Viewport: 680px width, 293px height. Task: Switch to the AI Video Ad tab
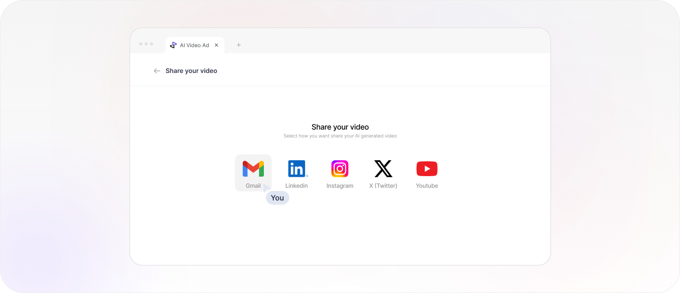click(195, 45)
